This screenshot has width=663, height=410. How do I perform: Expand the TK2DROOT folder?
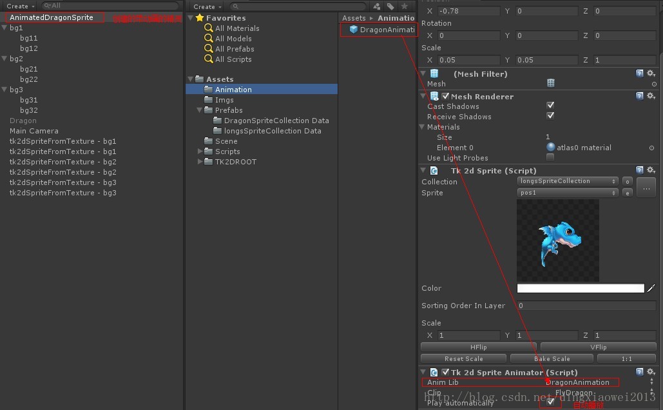[200, 162]
